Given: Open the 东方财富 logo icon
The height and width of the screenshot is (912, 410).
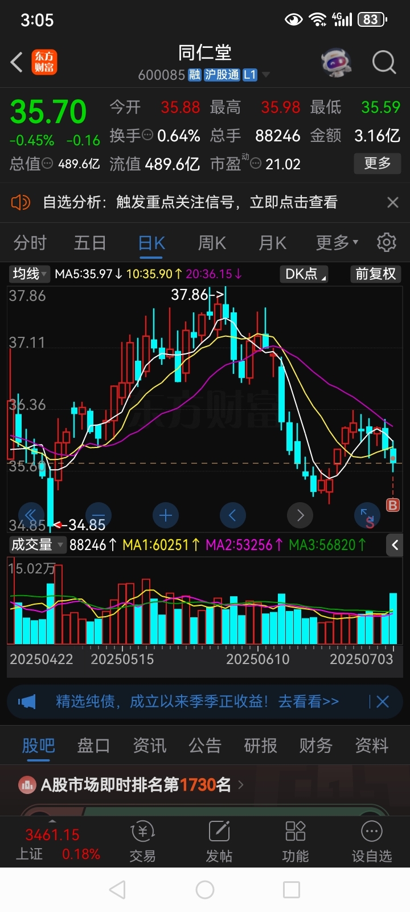Looking at the screenshot, I should point(44,62).
